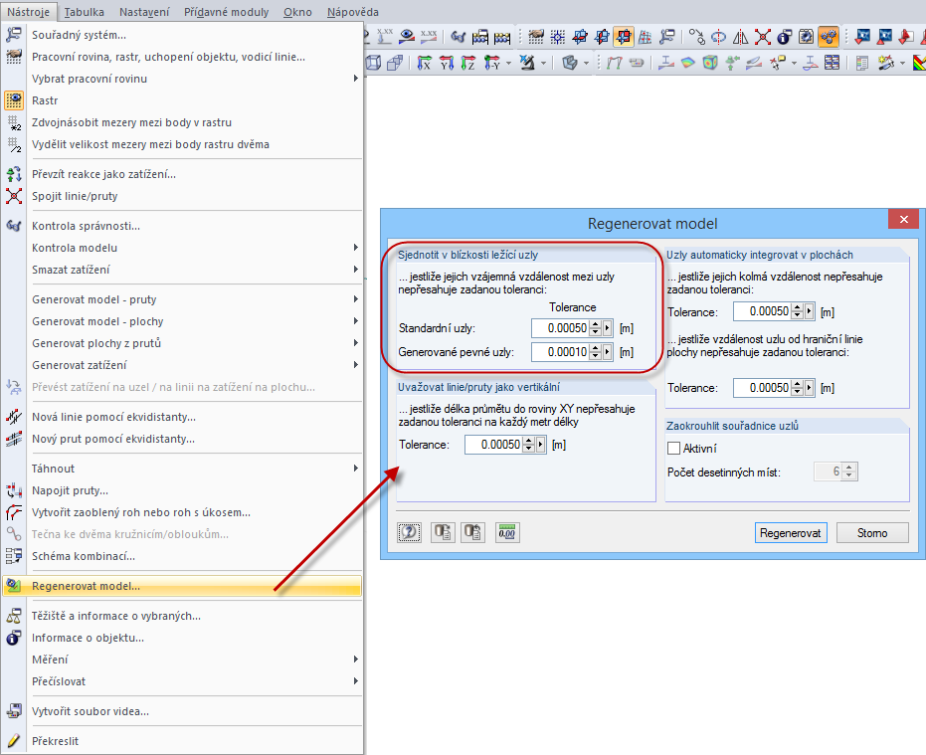Choose Těžiště a informace o vybraných... entry
This screenshot has width=926, height=755.
tap(182, 616)
